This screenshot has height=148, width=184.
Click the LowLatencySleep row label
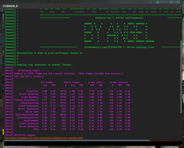point(30,103)
